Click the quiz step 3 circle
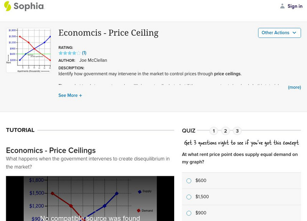The width and height of the screenshot is (307, 221). coord(238,130)
